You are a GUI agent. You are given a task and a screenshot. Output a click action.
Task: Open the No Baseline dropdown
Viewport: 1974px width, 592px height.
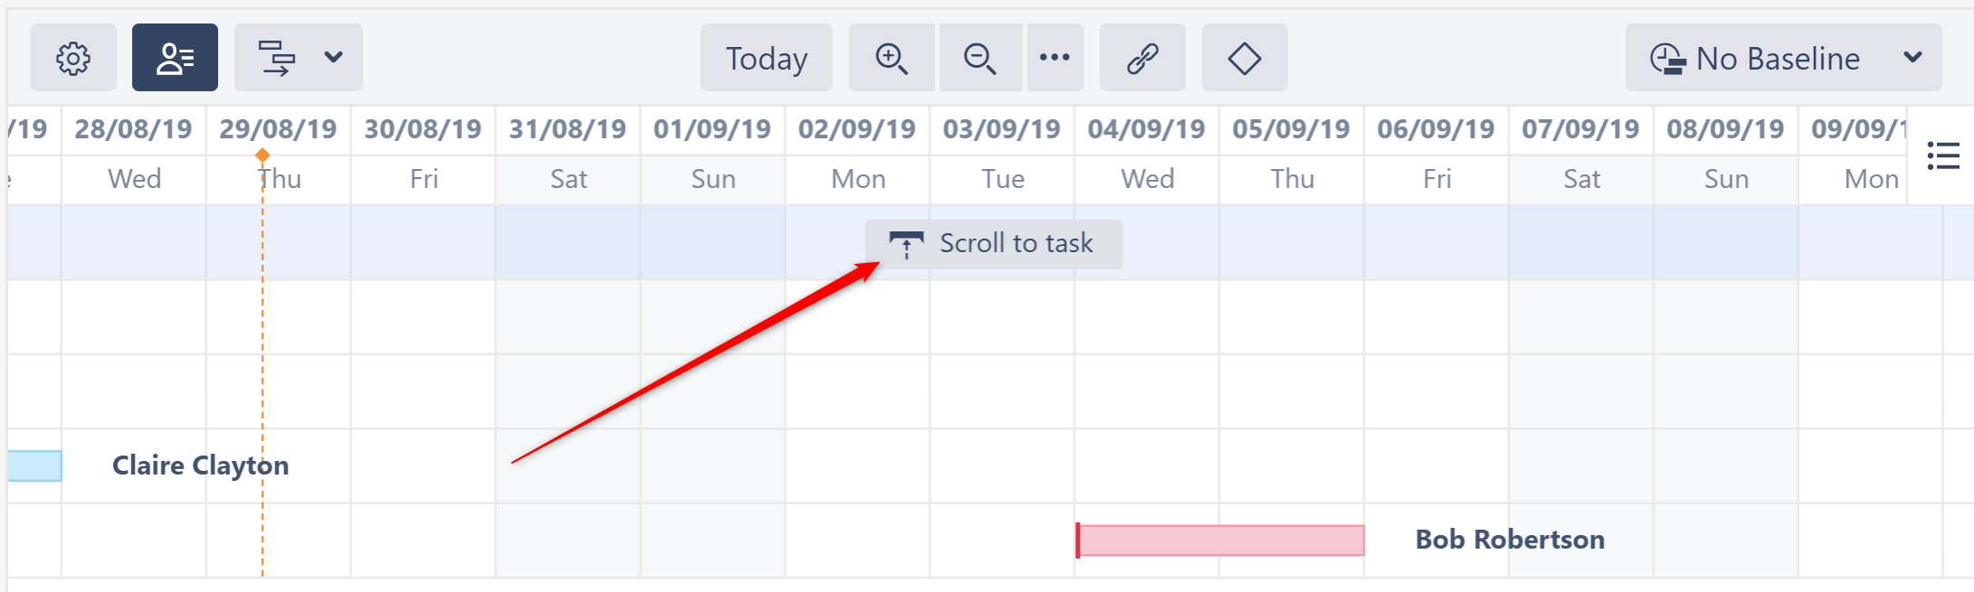(x=1783, y=57)
